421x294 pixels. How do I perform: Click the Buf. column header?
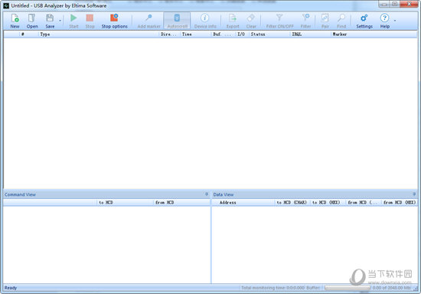click(224, 34)
